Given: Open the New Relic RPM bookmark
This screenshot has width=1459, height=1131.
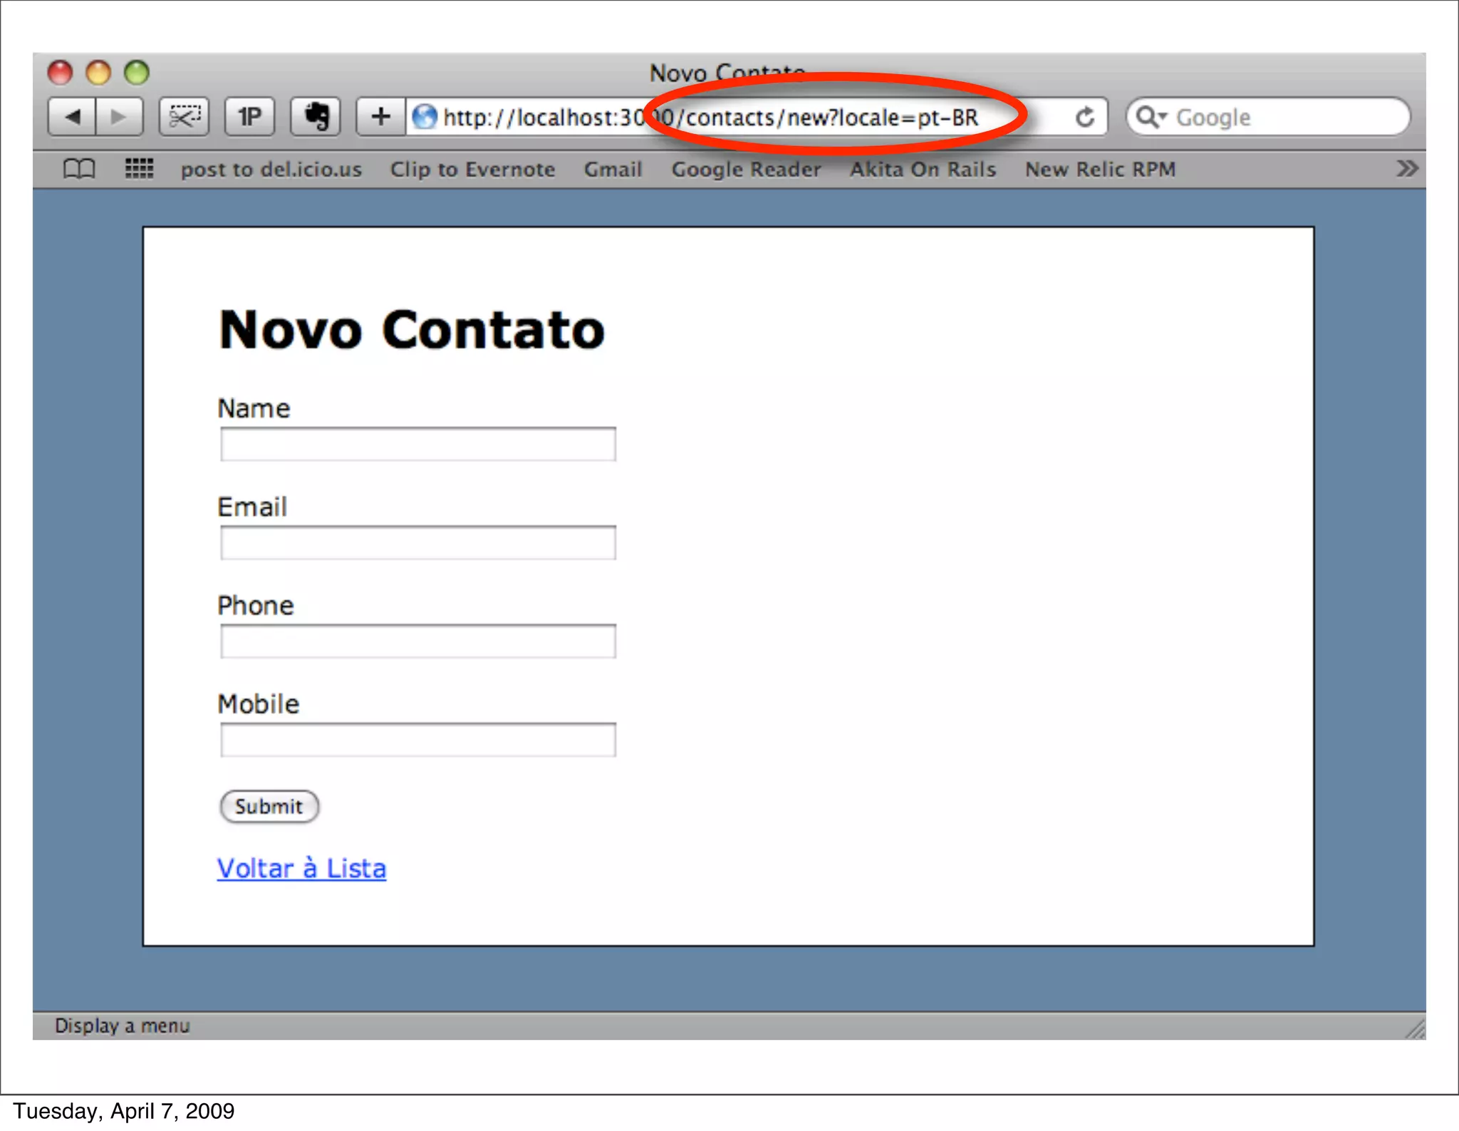Looking at the screenshot, I should (1100, 170).
